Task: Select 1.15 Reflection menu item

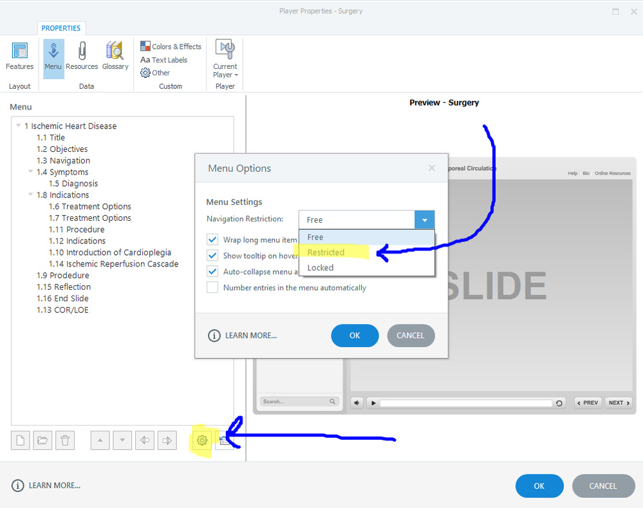Action: [x=64, y=287]
